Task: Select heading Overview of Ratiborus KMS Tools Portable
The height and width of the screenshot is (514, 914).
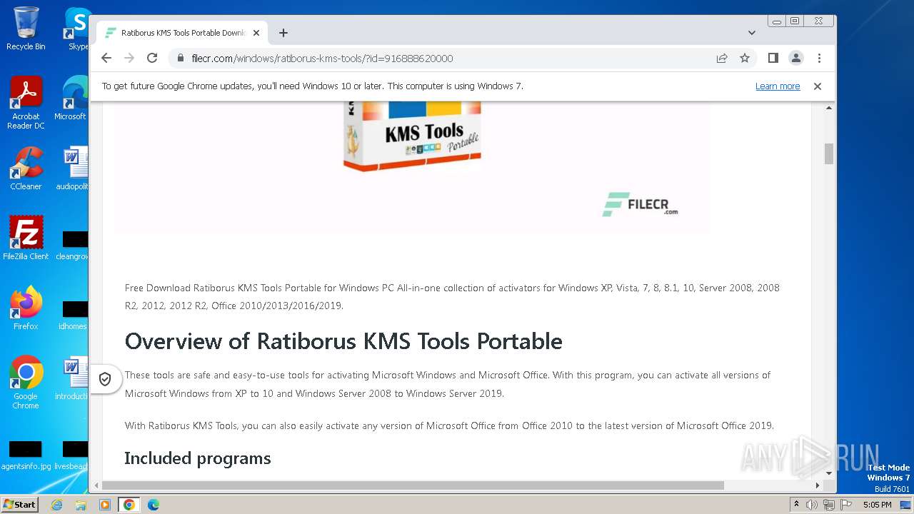Action: [343, 341]
